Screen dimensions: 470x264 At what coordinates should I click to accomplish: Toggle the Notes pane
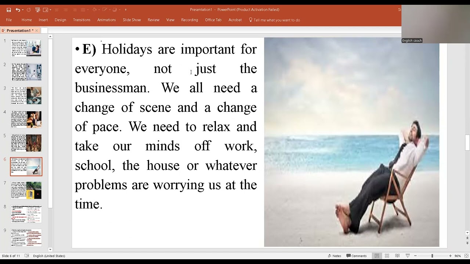pos(335,256)
